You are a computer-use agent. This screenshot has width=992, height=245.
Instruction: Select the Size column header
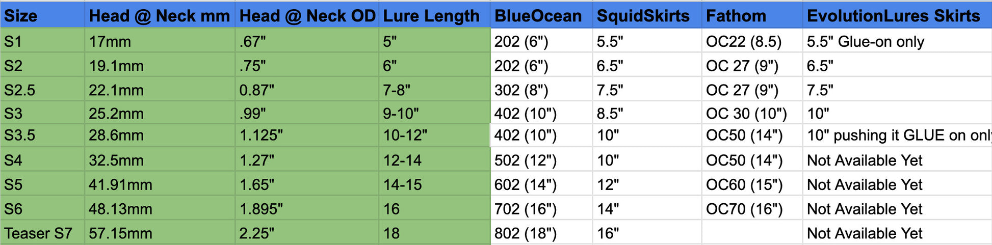click(x=42, y=15)
